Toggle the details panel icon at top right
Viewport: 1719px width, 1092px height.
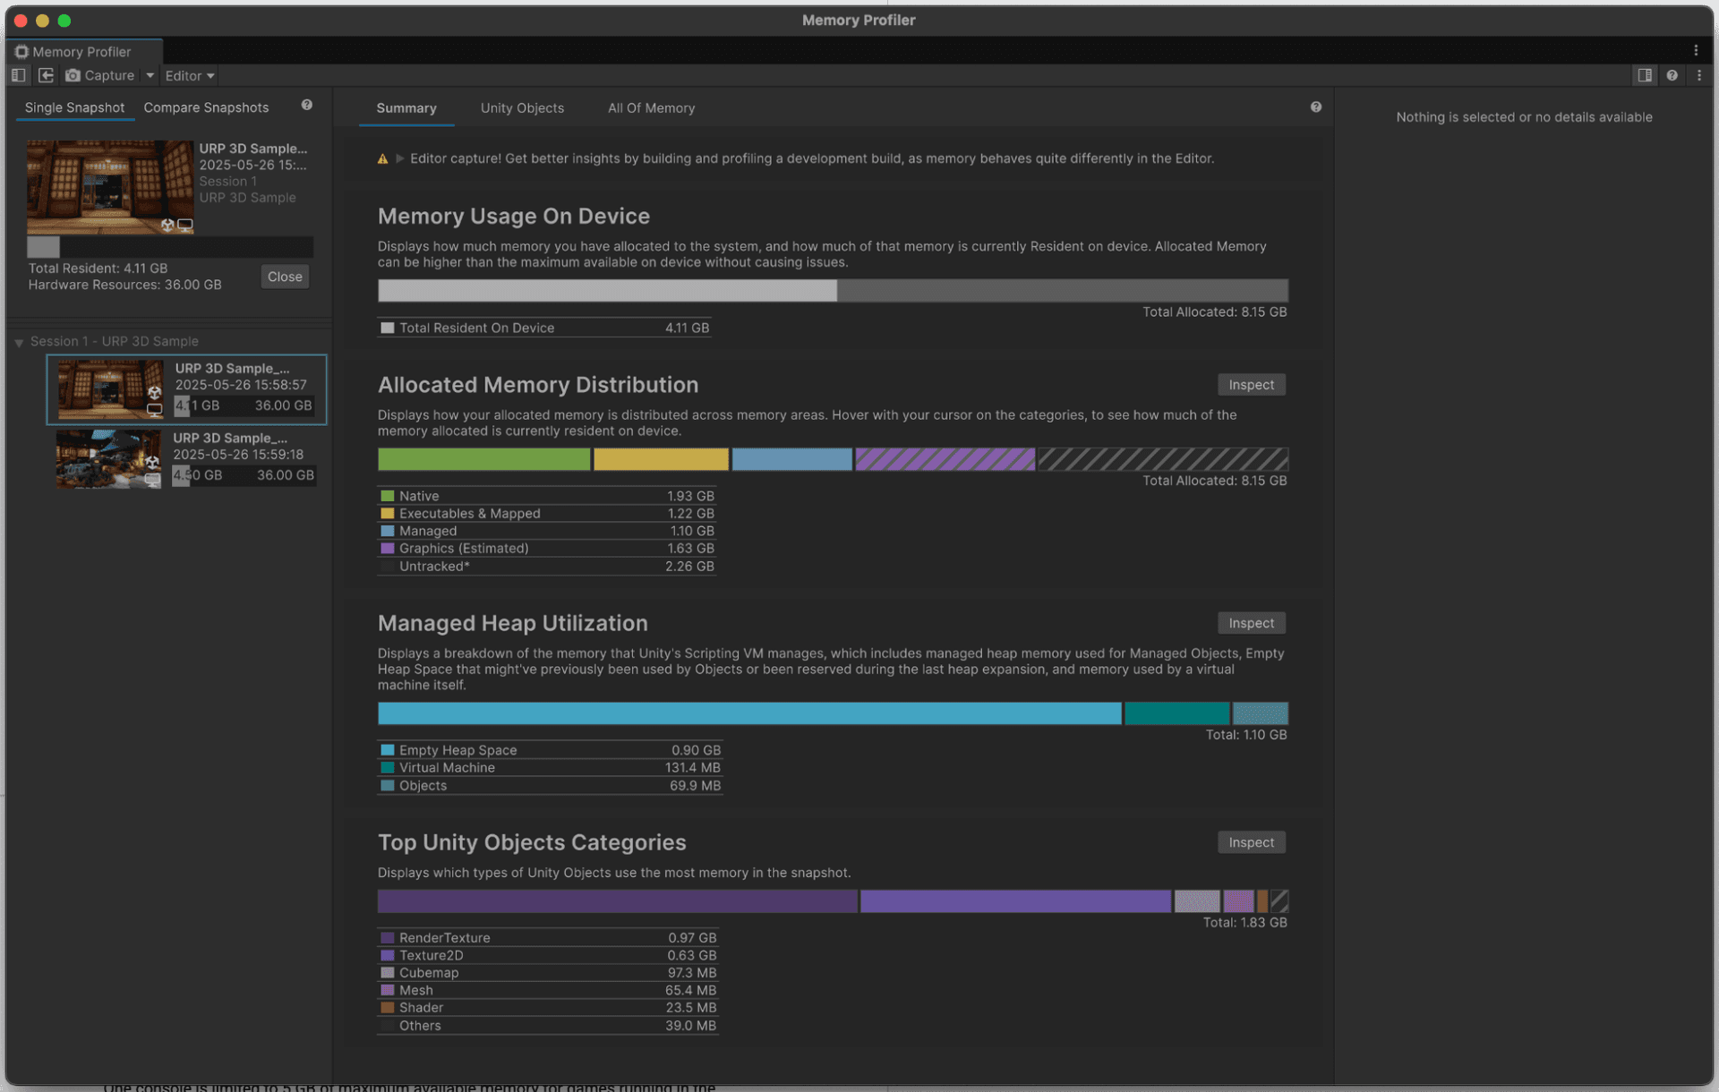coord(1645,74)
